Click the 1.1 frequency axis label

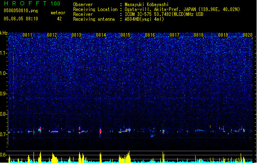pos(4,53)
